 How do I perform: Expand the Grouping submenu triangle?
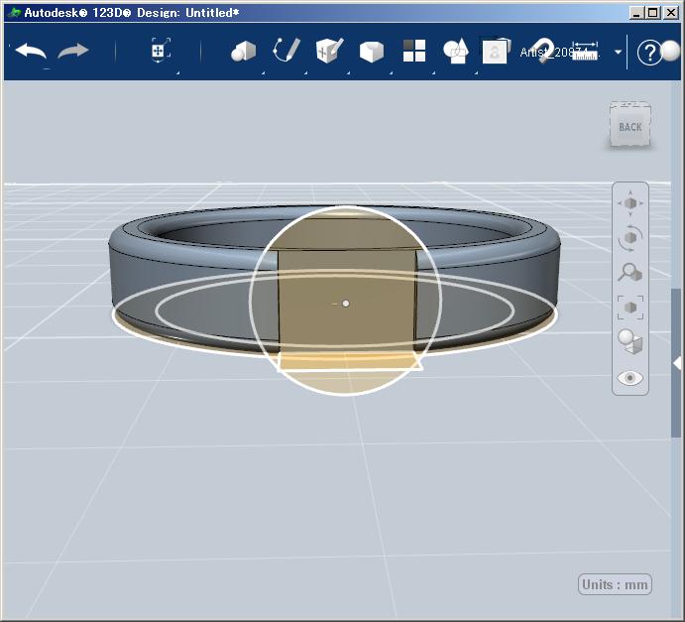click(x=476, y=73)
